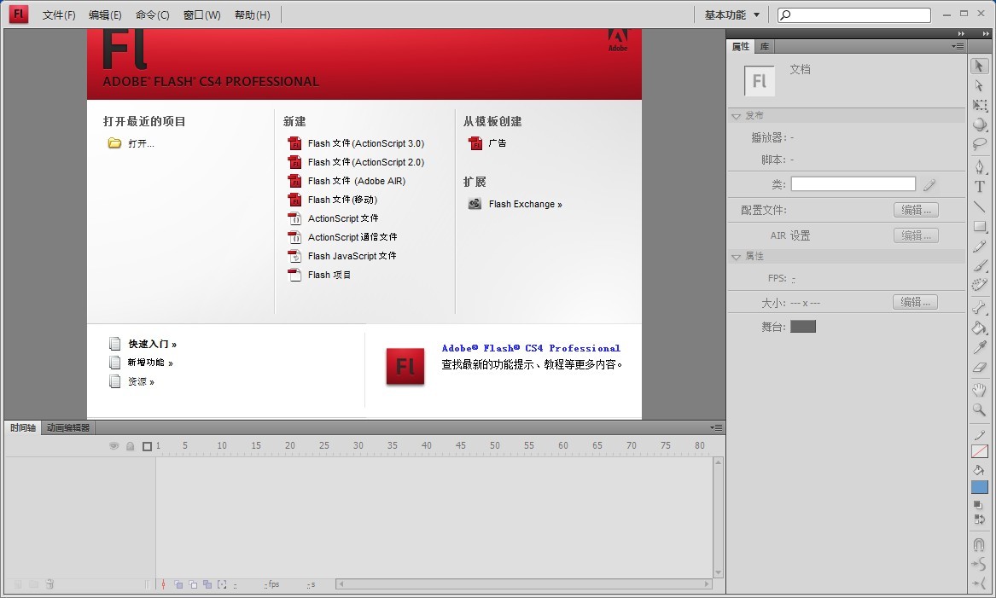Toggle show/hide all layers eye icon

click(114, 446)
